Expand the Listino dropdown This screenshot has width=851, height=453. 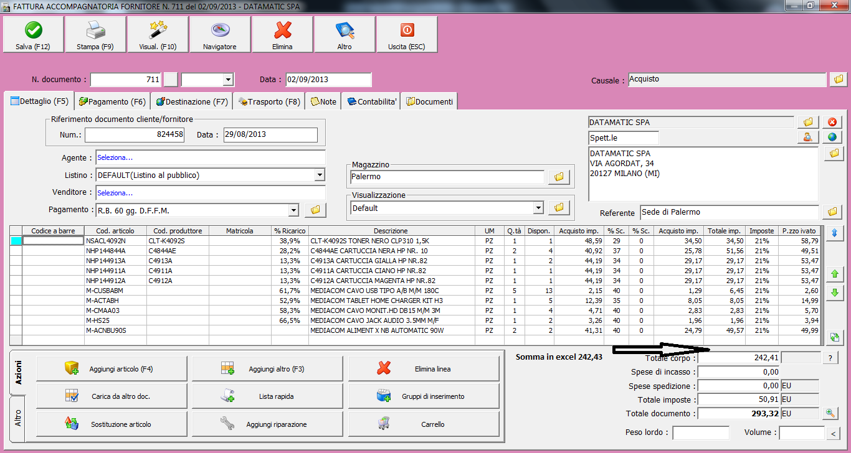(320, 175)
